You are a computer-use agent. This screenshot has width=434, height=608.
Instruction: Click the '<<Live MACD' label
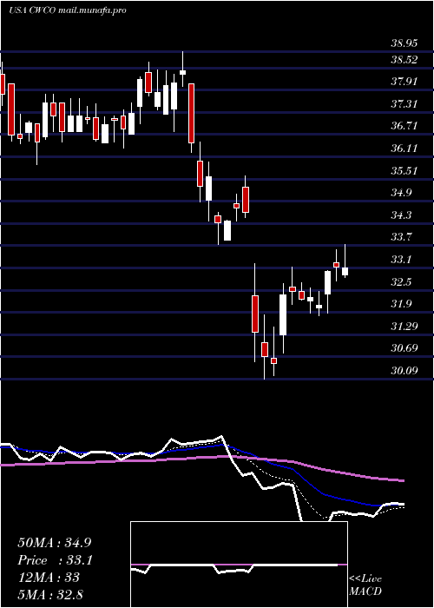(x=365, y=585)
